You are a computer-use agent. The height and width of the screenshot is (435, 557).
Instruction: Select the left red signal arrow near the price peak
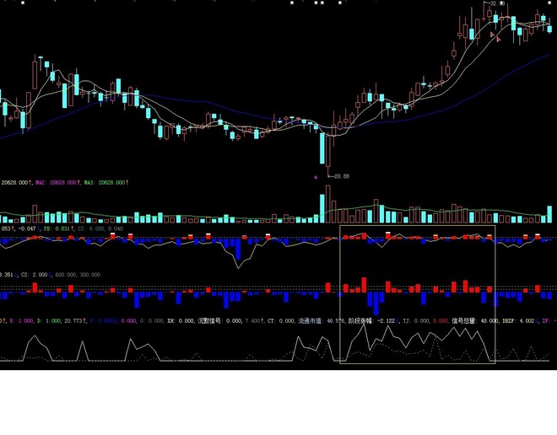492,35
